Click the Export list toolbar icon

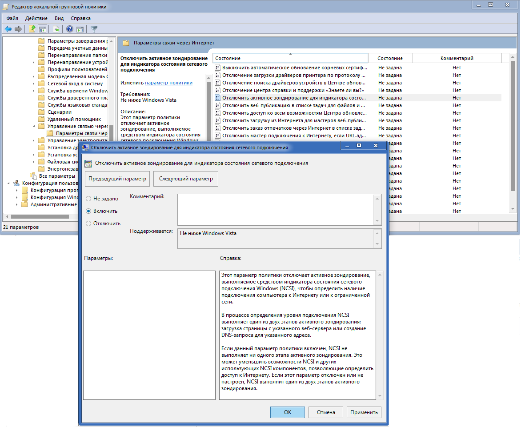[56, 29]
